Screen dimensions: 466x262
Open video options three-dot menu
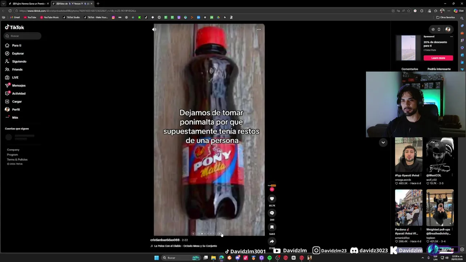(x=259, y=29)
